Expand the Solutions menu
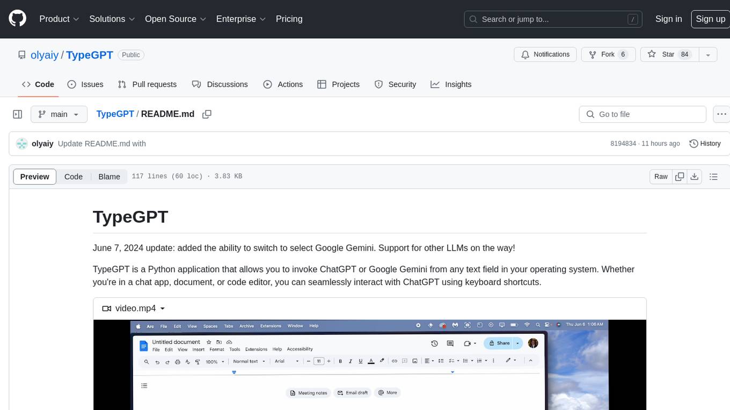Viewport: 730px width, 410px height. pyautogui.click(x=112, y=19)
